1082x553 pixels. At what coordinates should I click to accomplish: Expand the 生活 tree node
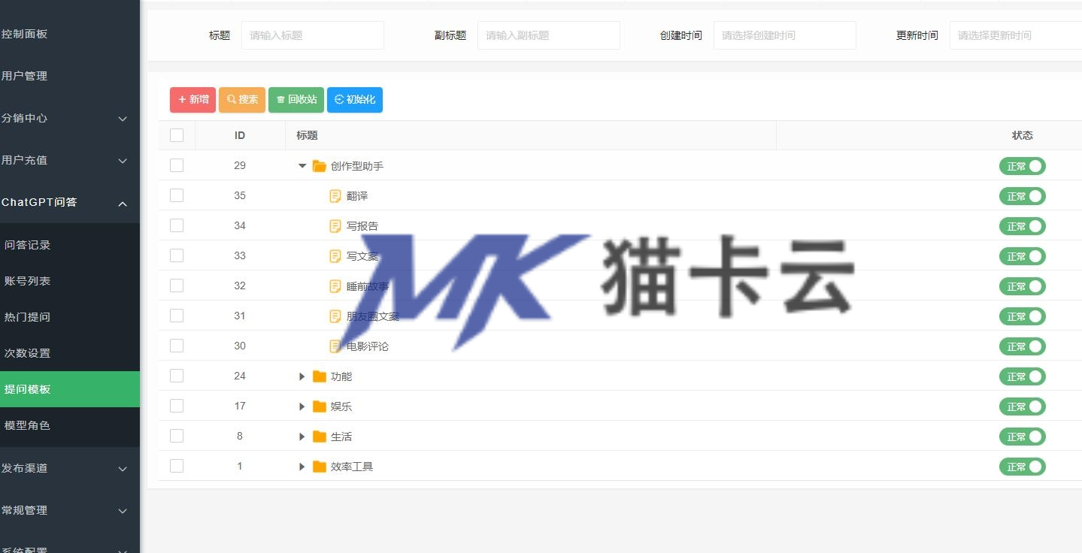(x=302, y=437)
